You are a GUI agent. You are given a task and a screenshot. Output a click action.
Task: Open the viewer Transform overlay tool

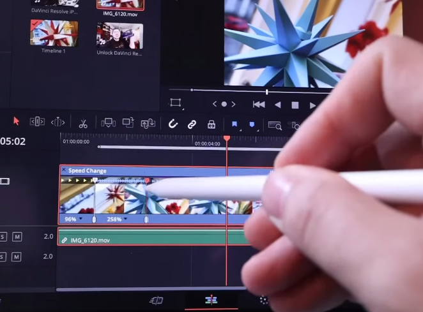[x=176, y=103]
